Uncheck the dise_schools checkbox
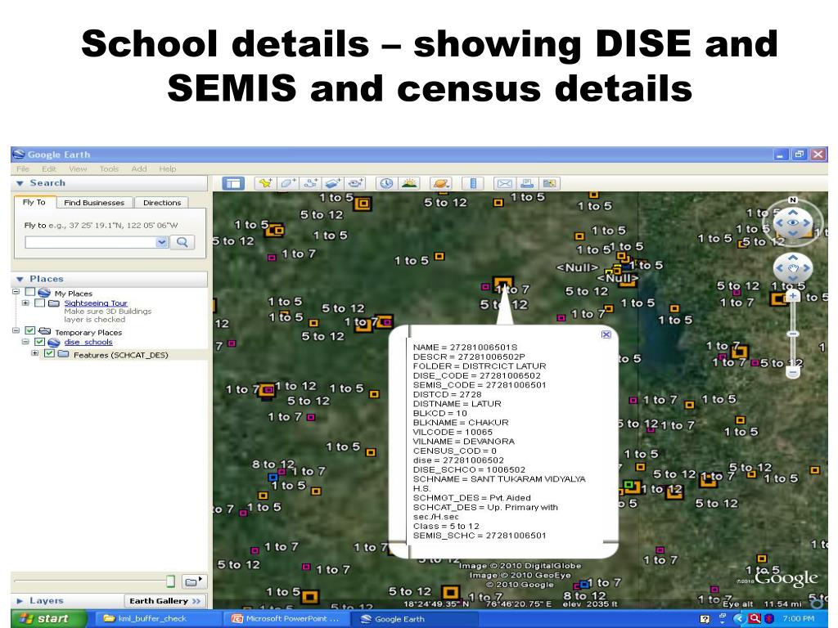Viewport: 838px width, 628px height. (x=40, y=342)
